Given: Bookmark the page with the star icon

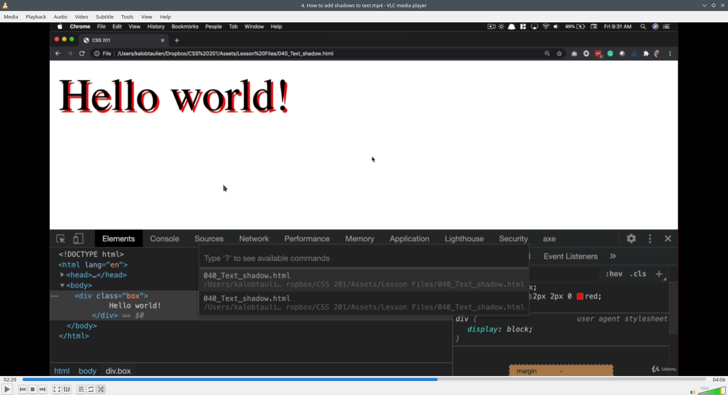Looking at the screenshot, I should pyautogui.click(x=559, y=53).
